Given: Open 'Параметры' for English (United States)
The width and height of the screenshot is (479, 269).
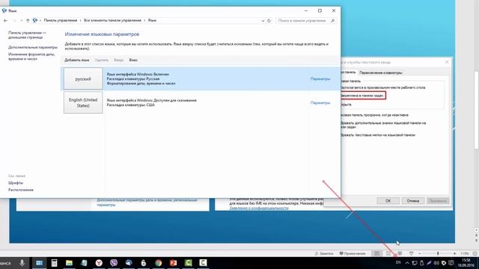Looking at the screenshot, I should (320, 103).
